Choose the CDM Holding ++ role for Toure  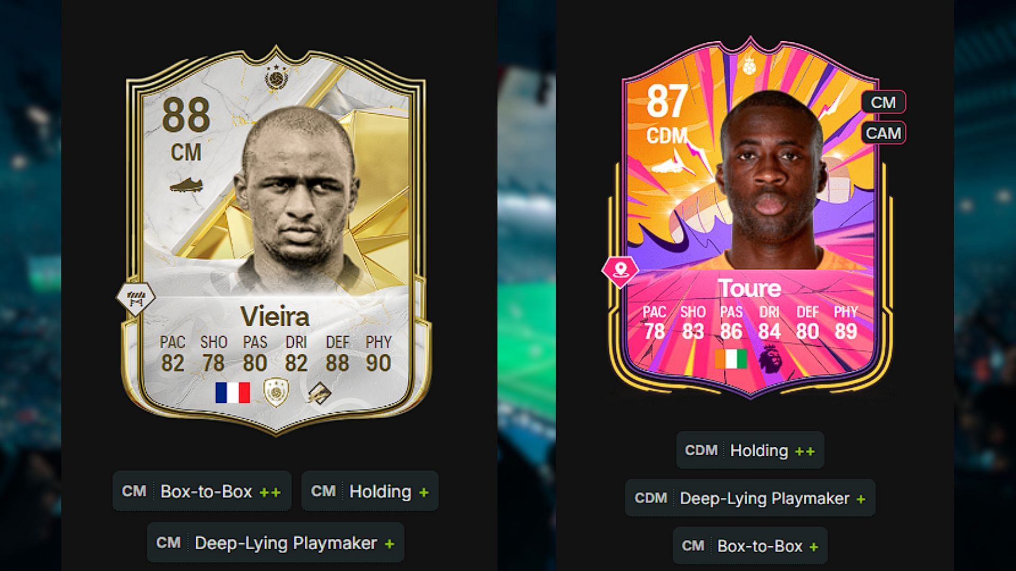point(750,450)
